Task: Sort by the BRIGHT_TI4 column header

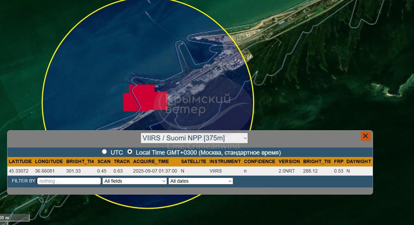Action: click(80, 161)
